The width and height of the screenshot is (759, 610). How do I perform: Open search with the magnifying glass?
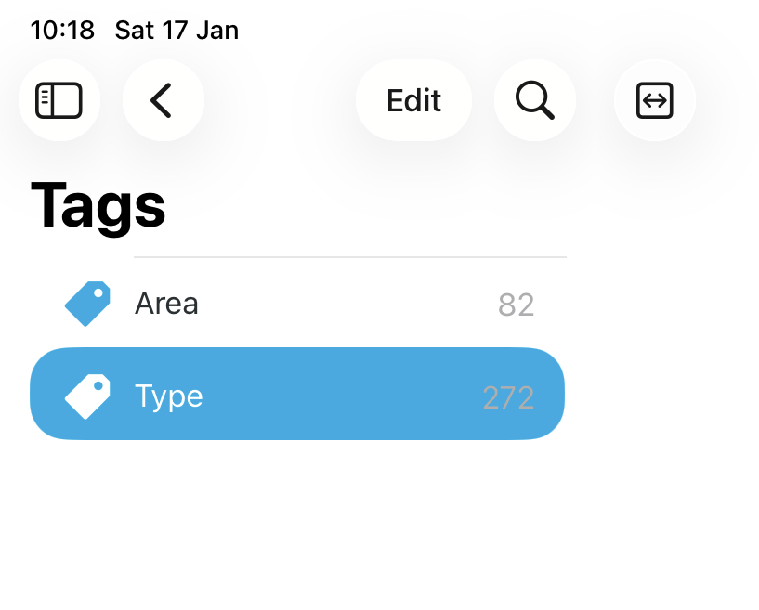click(x=534, y=100)
